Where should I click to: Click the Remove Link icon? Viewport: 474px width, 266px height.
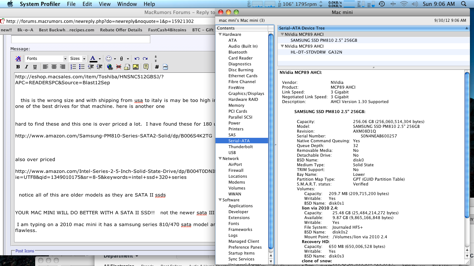[x=118, y=67]
